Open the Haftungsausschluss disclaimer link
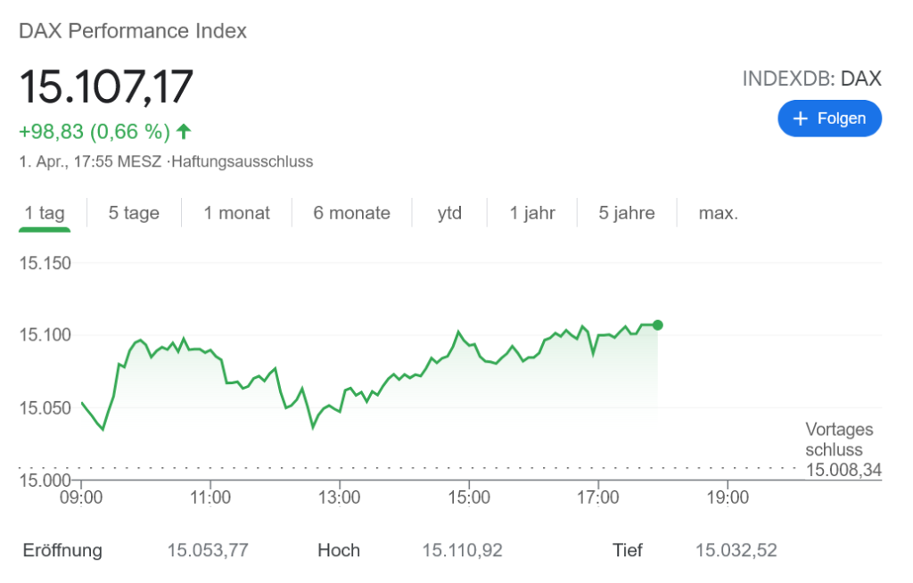 pos(243,162)
